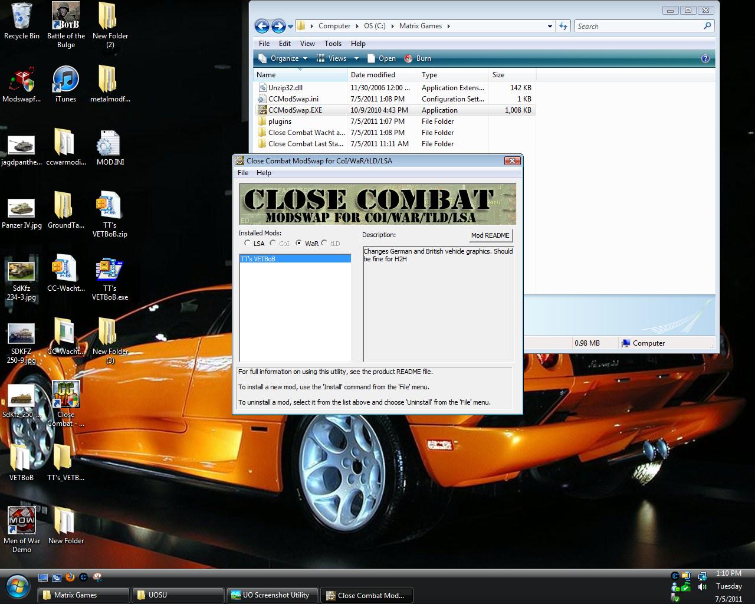
Task: Select New Folder (2) on desktop
Action: (110, 25)
